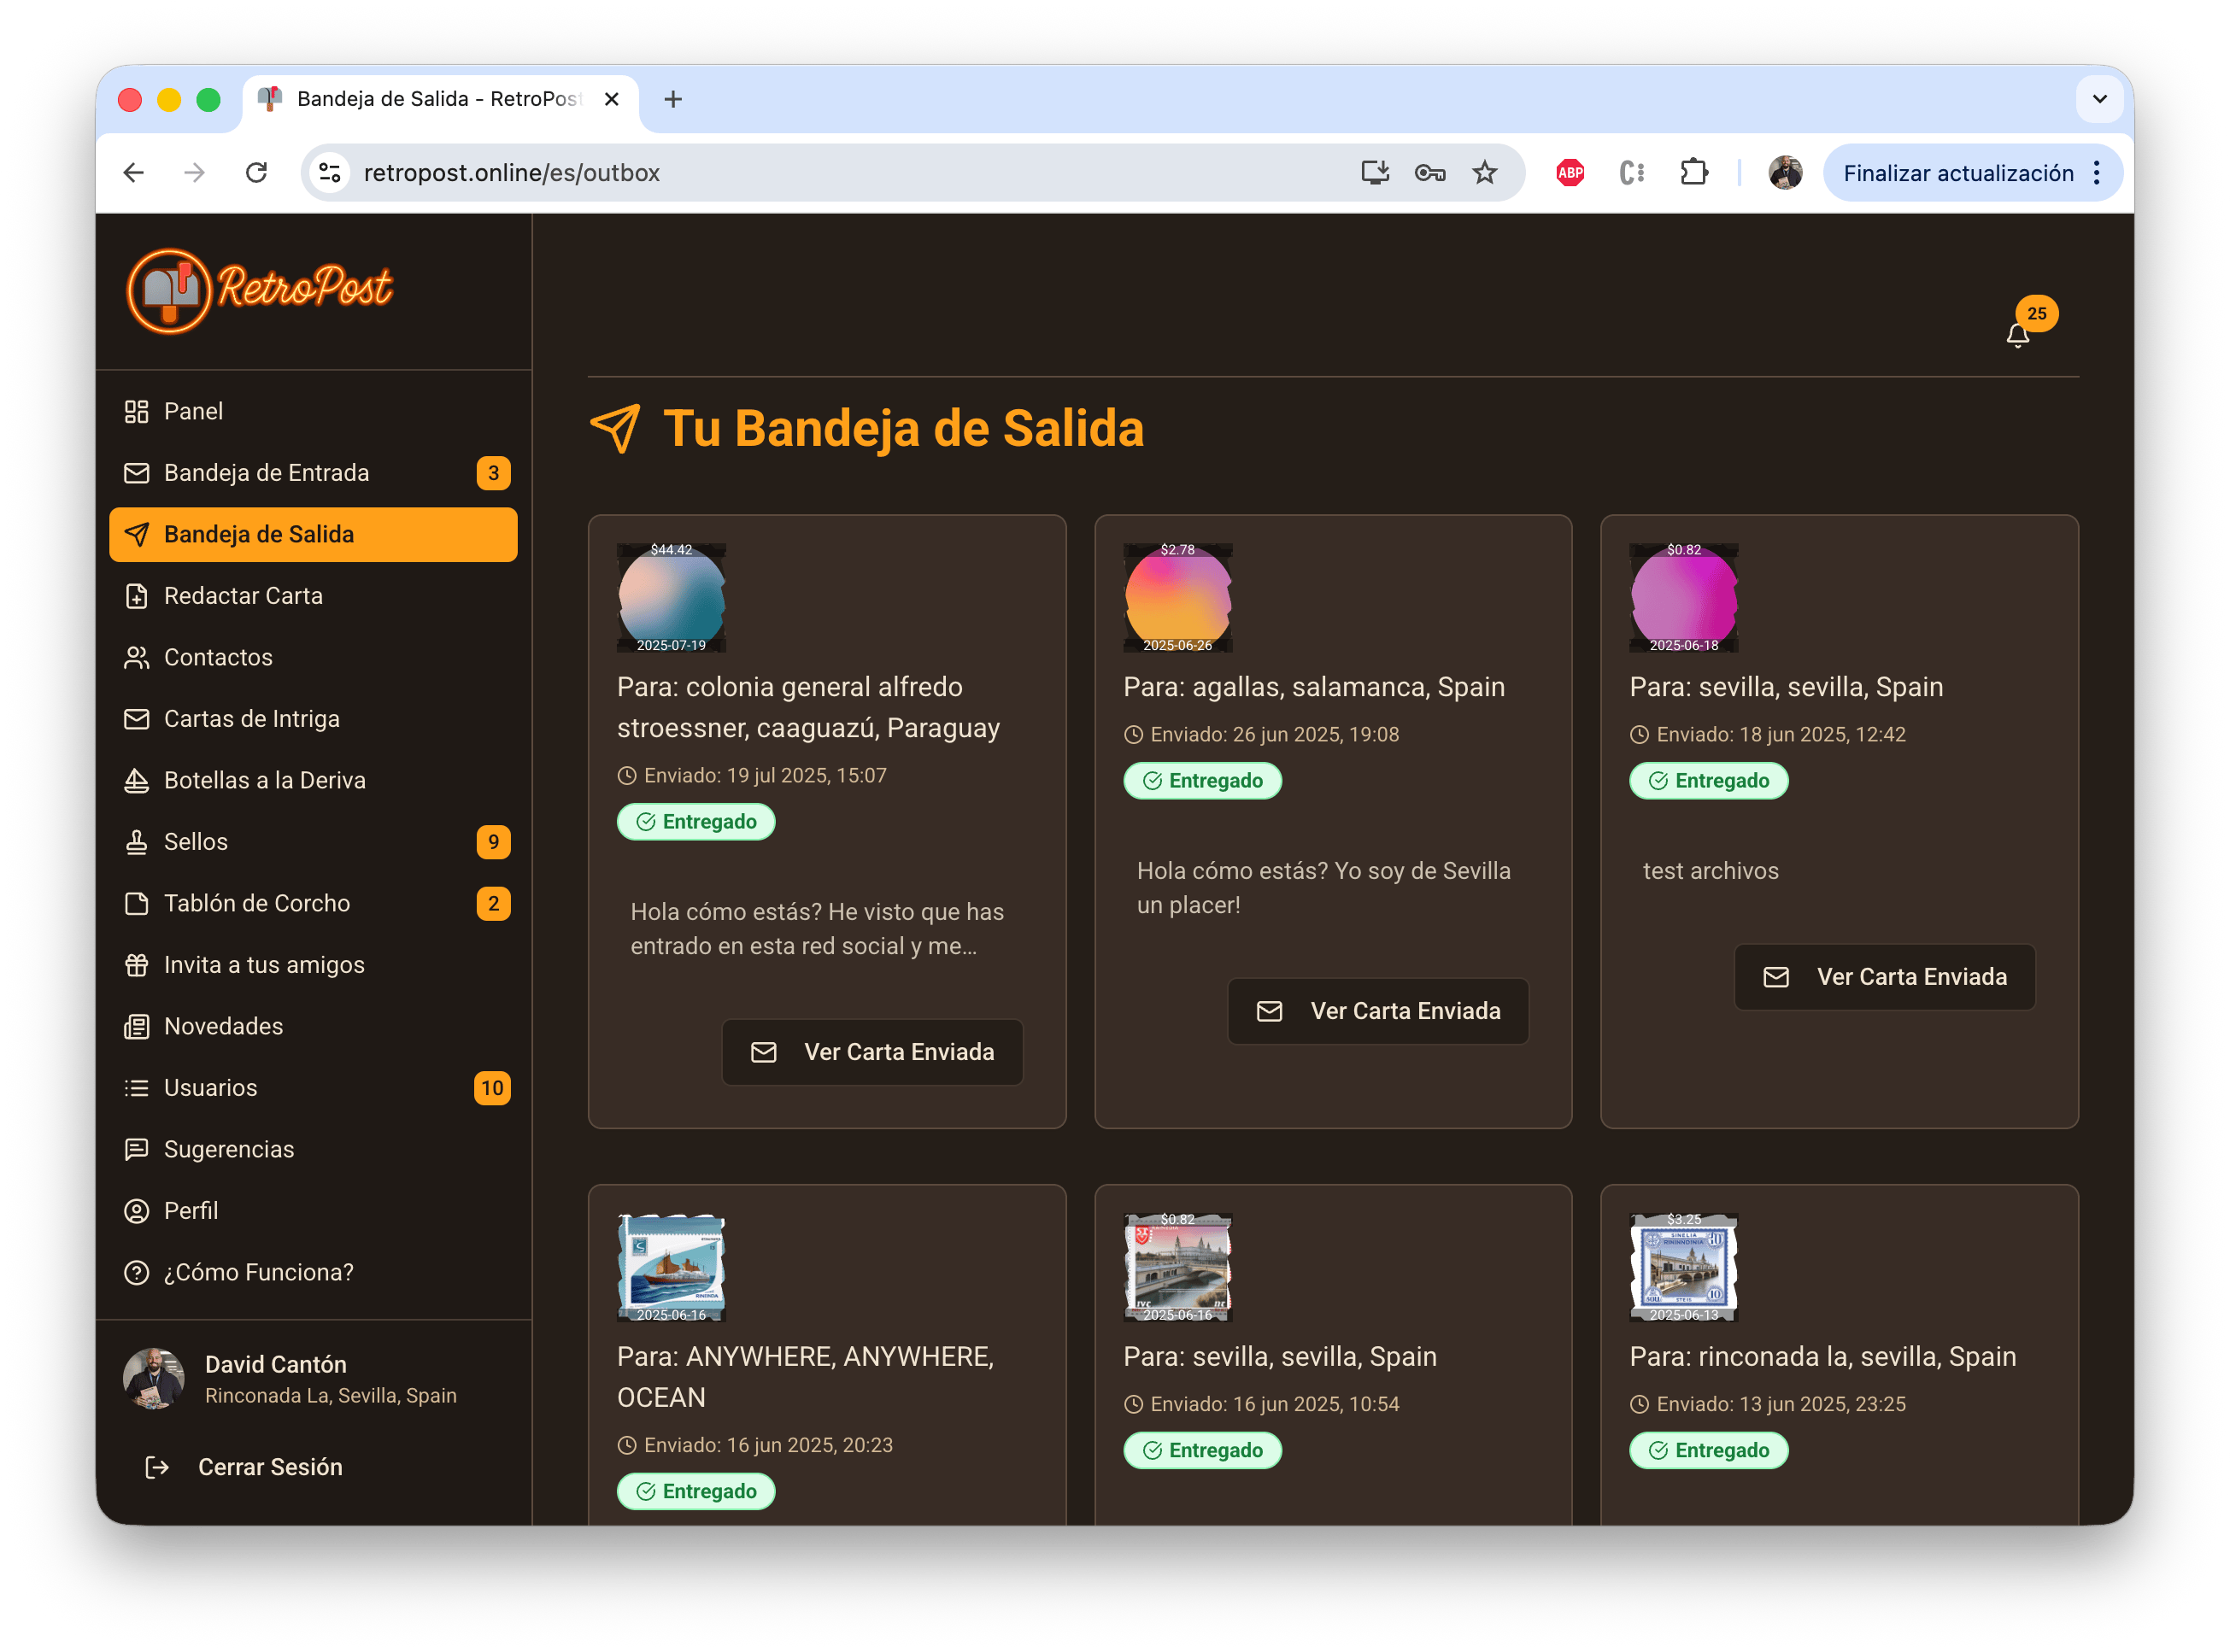Reload the current page
Image resolution: width=2230 pixels, height=1652 pixels.
pos(257,173)
